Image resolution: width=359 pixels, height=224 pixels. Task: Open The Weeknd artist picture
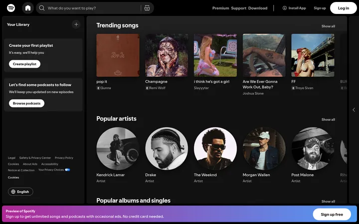click(x=215, y=148)
